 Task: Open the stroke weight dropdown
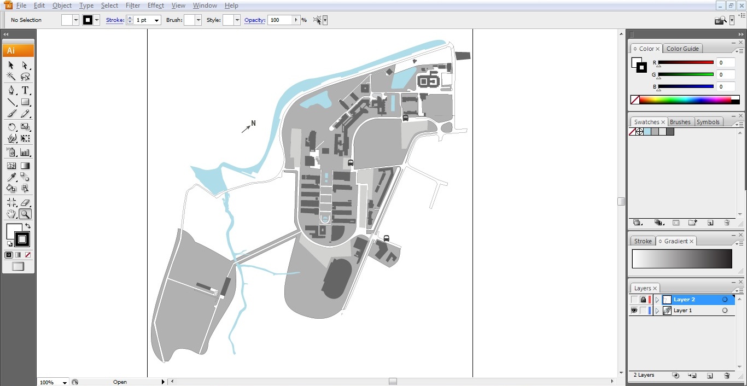pyautogui.click(x=156, y=20)
